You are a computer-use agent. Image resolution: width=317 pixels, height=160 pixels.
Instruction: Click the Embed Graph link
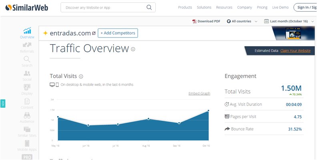[x=199, y=93]
